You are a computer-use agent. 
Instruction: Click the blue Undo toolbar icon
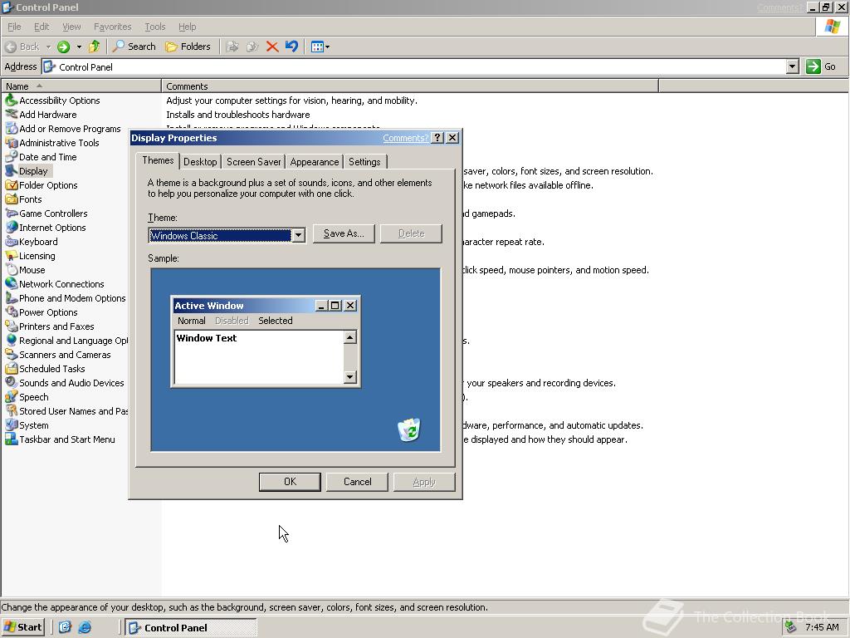tap(291, 47)
